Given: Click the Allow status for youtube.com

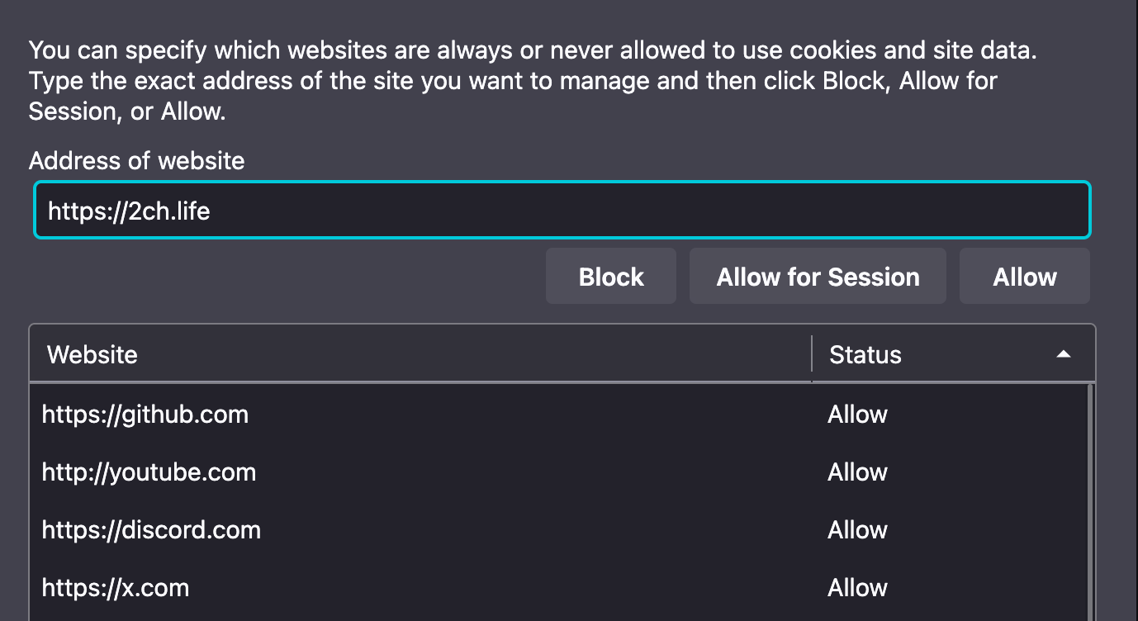Looking at the screenshot, I should (x=857, y=472).
